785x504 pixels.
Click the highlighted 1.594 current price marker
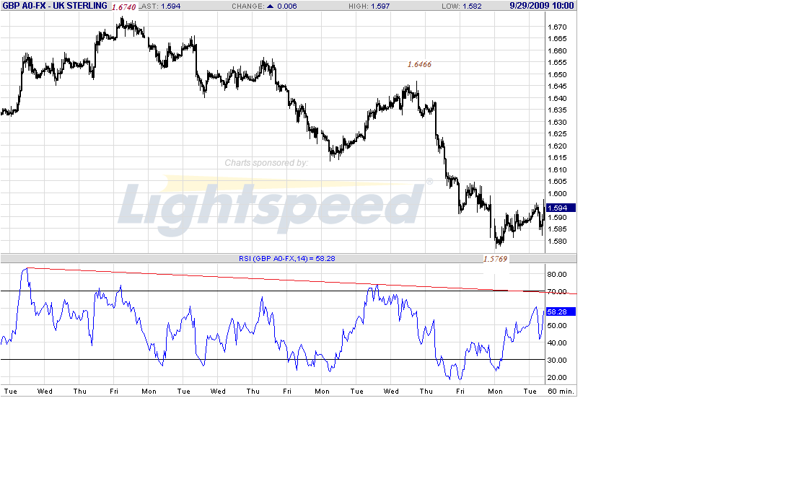click(x=560, y=208)
